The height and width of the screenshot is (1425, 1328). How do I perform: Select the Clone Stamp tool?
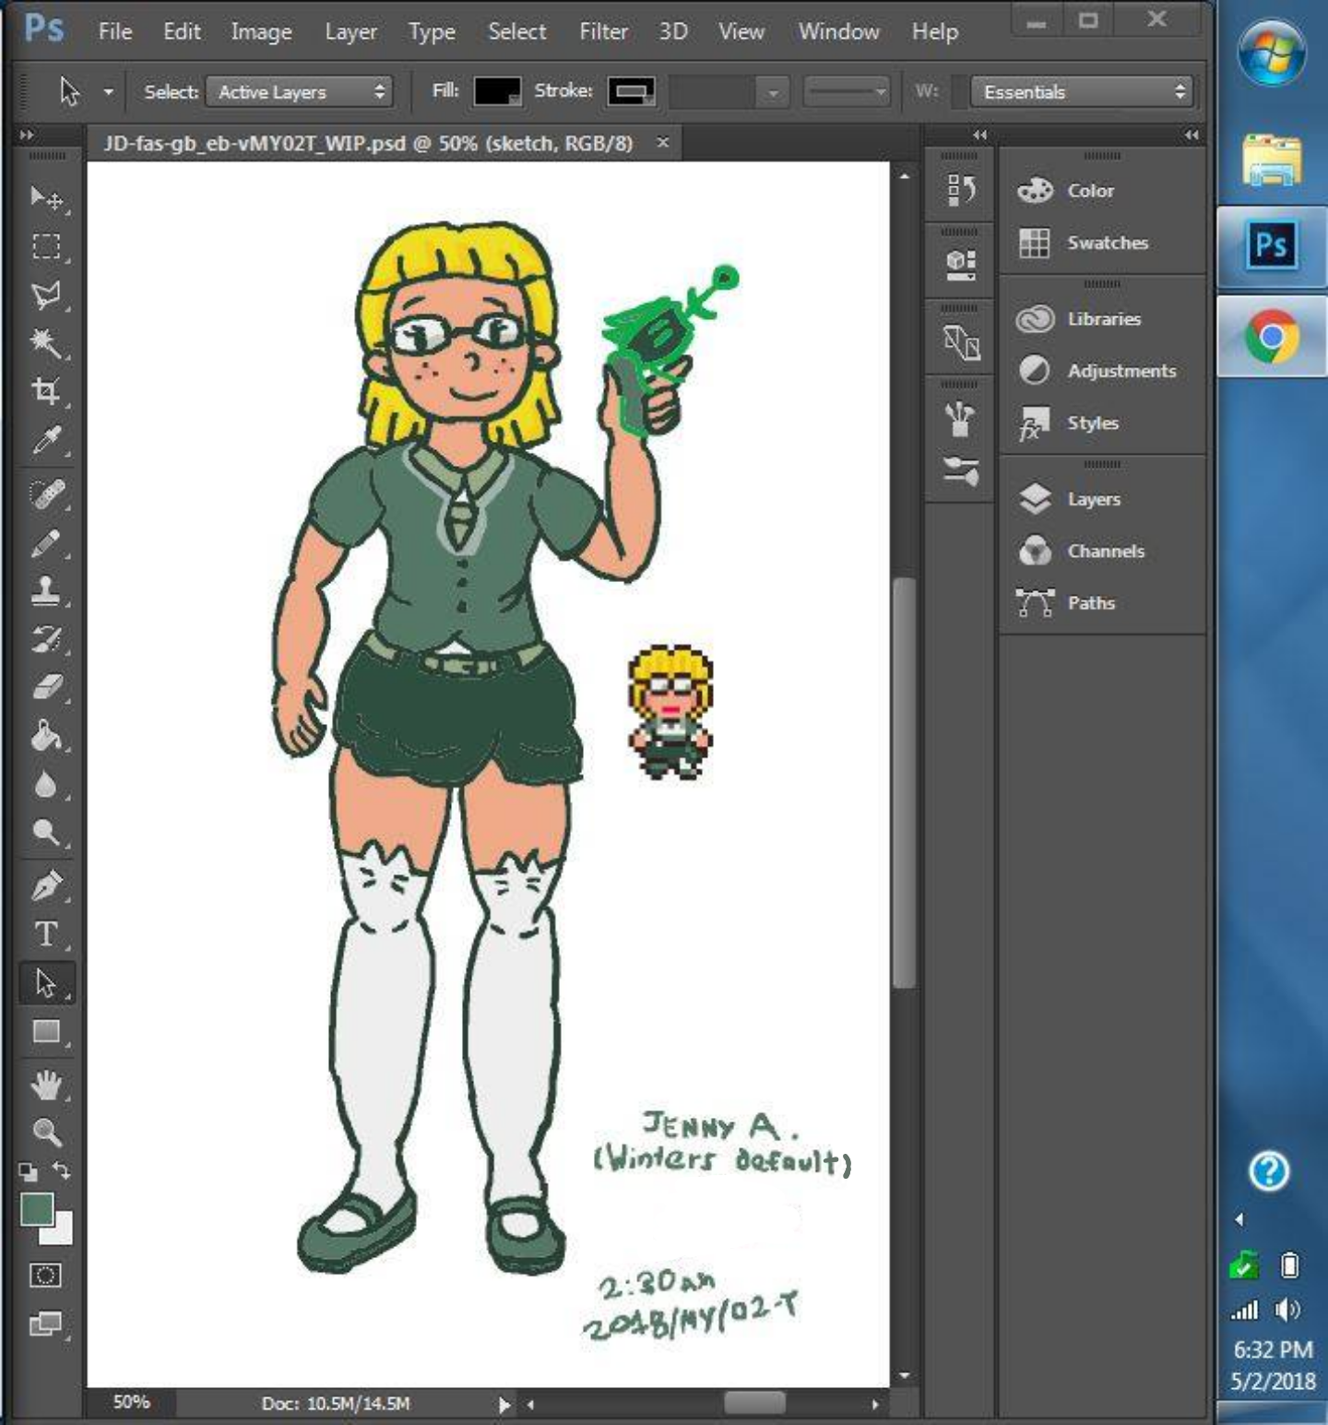(46, 591)
